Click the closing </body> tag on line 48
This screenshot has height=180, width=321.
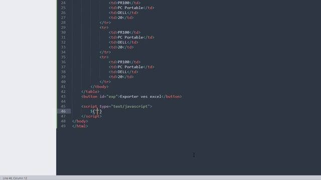[x=80, y=121]
